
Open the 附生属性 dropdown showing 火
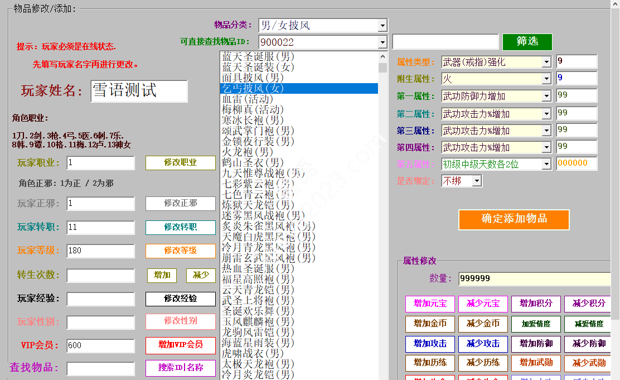(x=546, y=79)
